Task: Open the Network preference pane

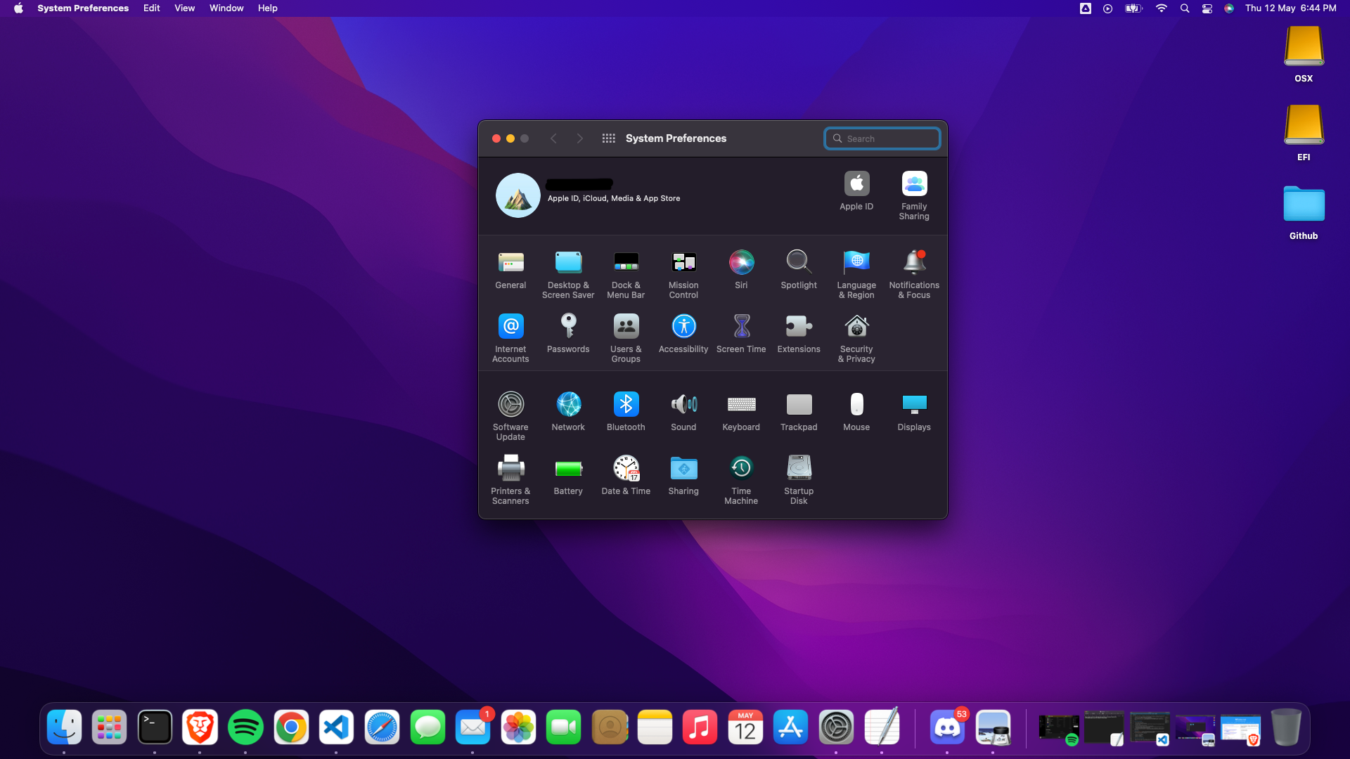Action: (x=568, y=405)
